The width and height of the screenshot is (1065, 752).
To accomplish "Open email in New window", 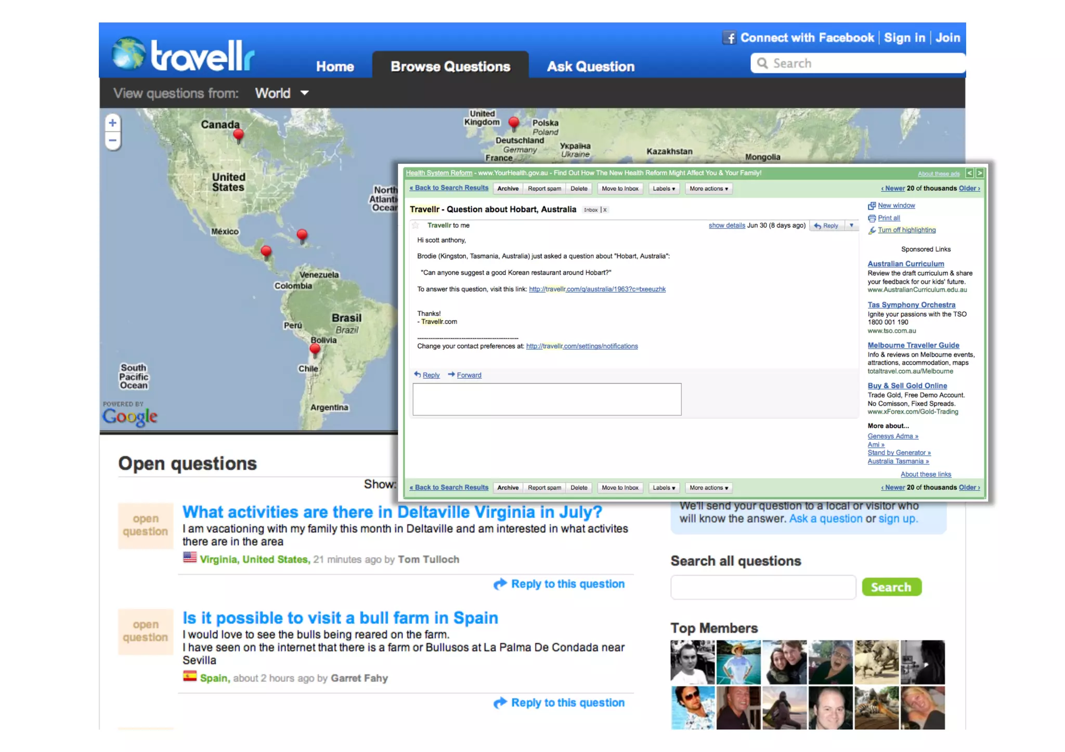I will (896, 206).
